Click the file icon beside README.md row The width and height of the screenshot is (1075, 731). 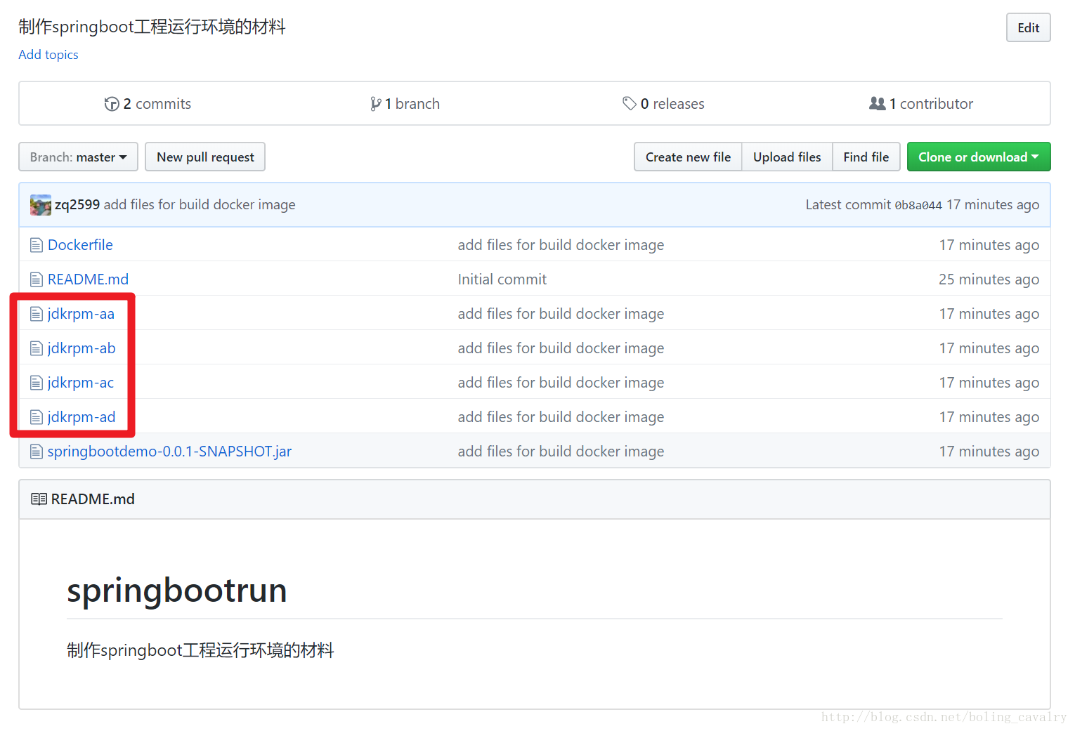click(37, 279)
